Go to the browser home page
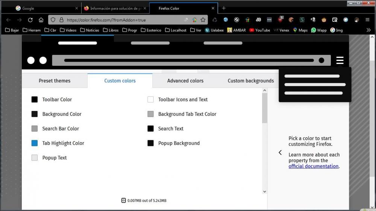Viewport: 376px width, 211px height. click(41, 20)
